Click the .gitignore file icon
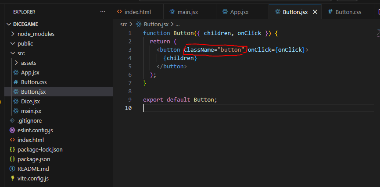 [12, 121]
